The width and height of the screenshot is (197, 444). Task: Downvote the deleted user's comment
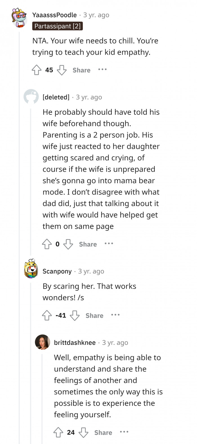(x=68, y=244)
